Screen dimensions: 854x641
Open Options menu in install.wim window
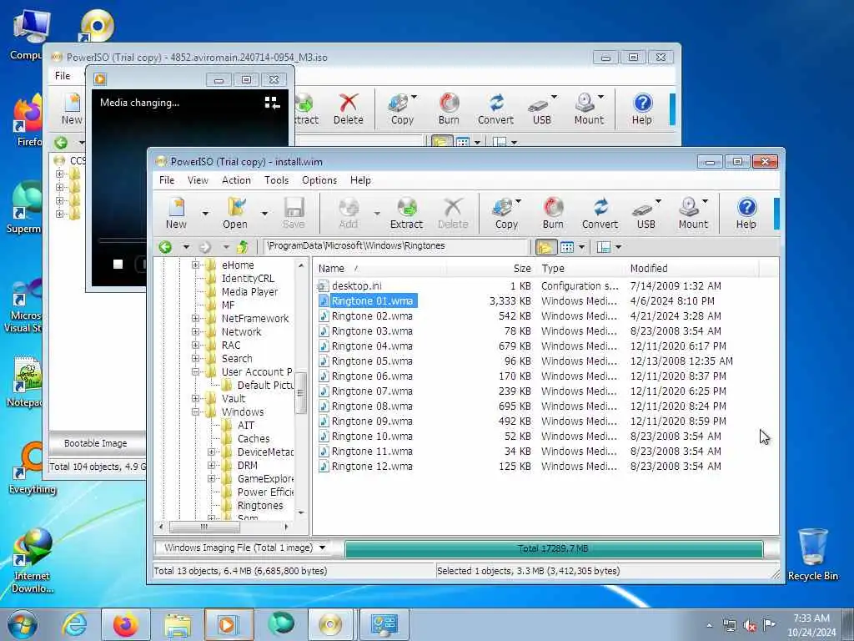coord(319,180)
